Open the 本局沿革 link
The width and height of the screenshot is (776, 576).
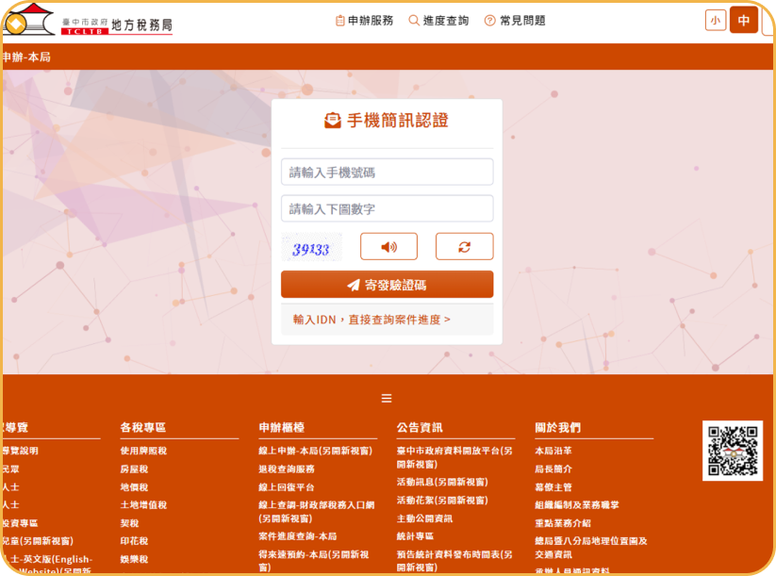click(553, 452)
